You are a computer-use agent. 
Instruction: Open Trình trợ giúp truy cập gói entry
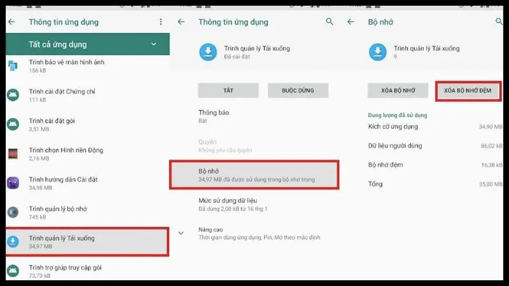tap(88, 271)
